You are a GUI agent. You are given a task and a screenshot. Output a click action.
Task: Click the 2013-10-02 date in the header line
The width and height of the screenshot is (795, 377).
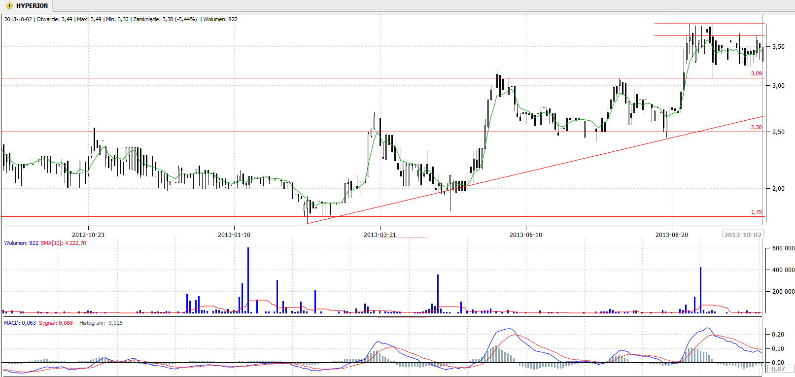coord(18,19)
